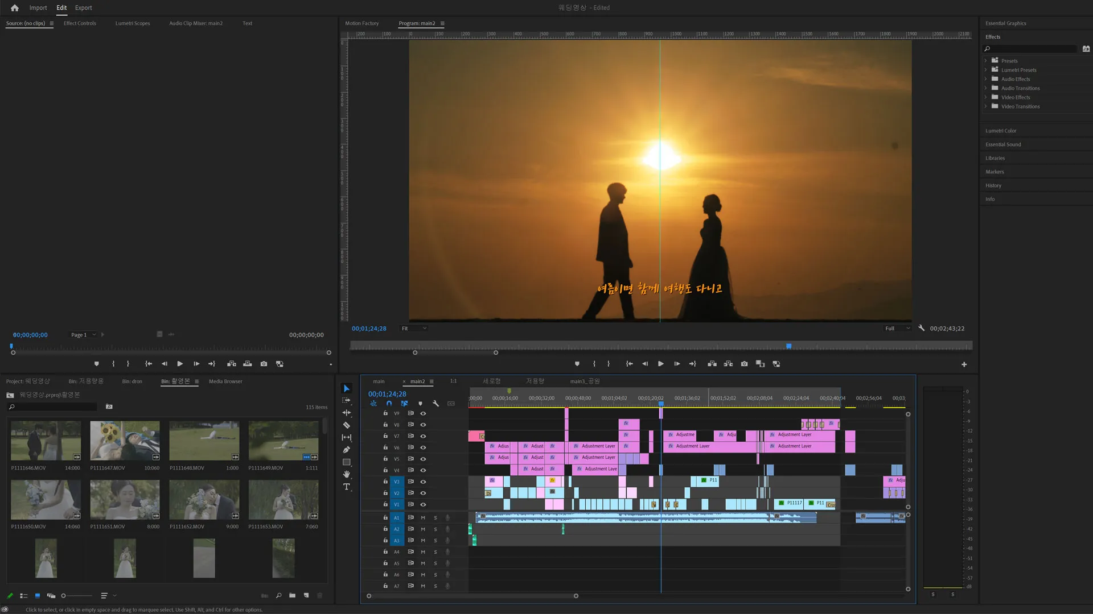Select the Hand tool

[346, 474]
